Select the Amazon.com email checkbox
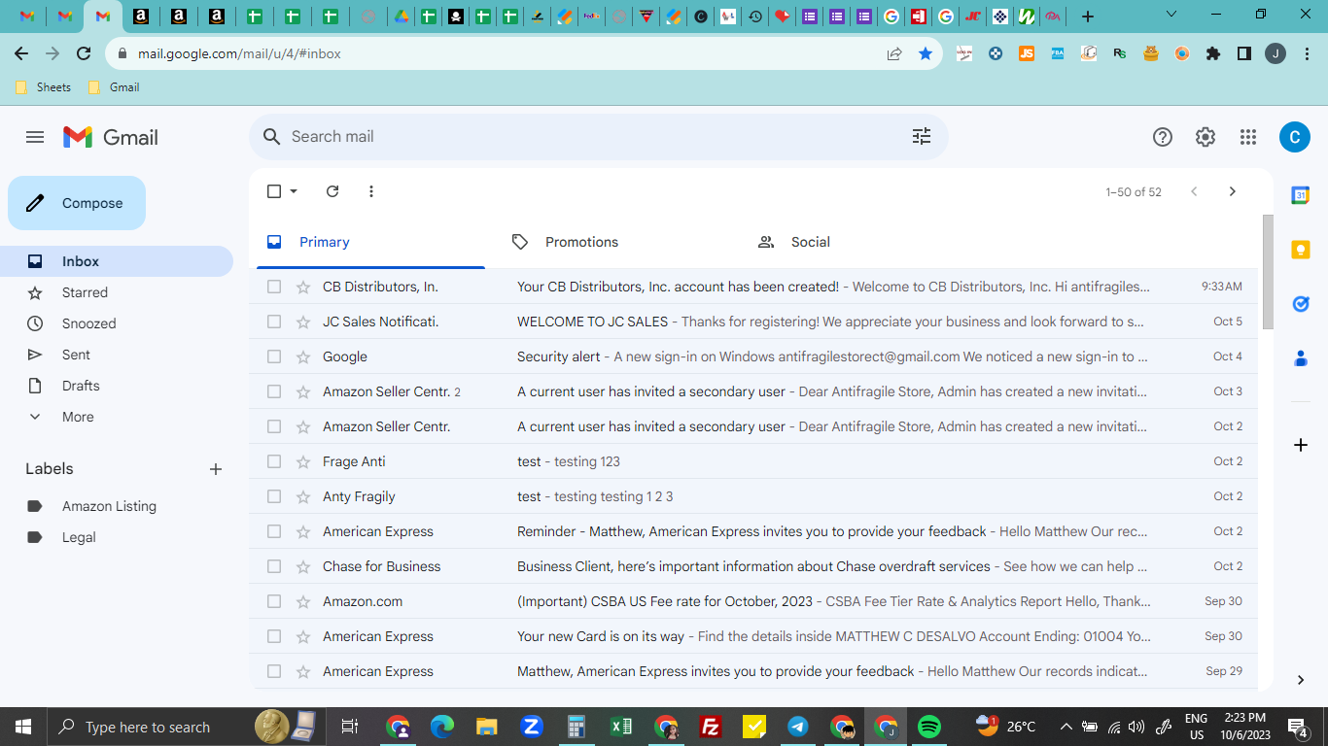This screenshot has height=746, width=1328. click(274, 601)
